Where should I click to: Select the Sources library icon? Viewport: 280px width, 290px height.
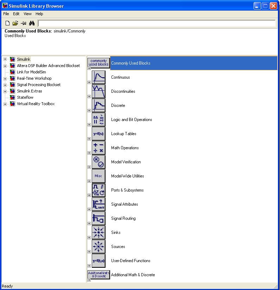(98, 247)
